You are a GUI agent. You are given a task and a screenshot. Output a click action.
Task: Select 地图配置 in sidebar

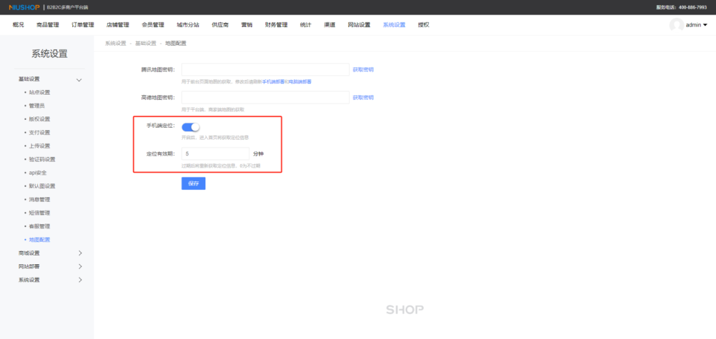pos(39,240)
